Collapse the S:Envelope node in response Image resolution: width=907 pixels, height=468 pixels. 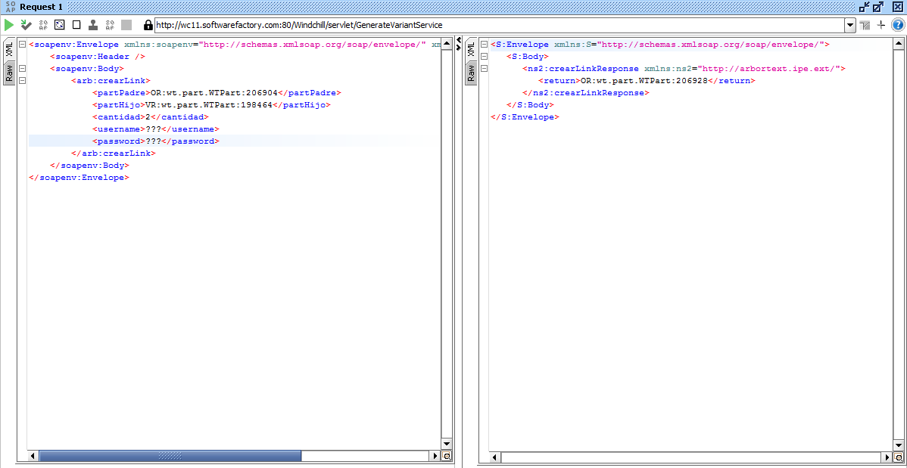click(x=484, y=45)
